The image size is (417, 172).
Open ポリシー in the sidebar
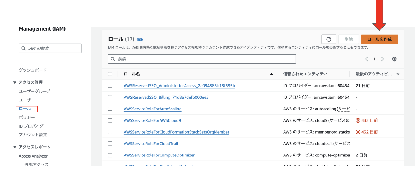click(x=27, y=117)
